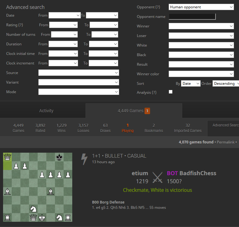Open Number of turns To dropdown
This screenshot has width=239, height=227.
105,35
